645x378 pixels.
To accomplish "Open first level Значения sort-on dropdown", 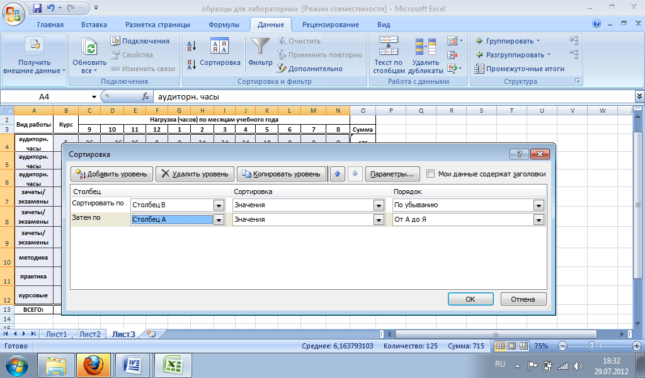I will click(379, 205).
